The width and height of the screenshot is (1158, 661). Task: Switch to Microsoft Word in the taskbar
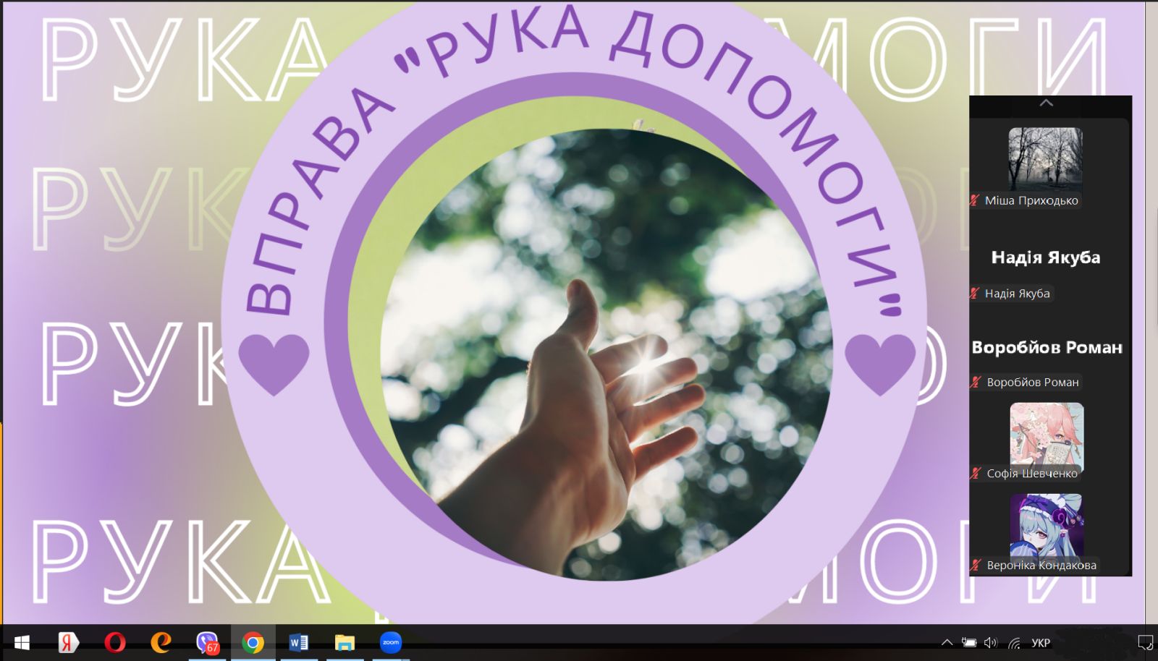(x=298, y=642)
